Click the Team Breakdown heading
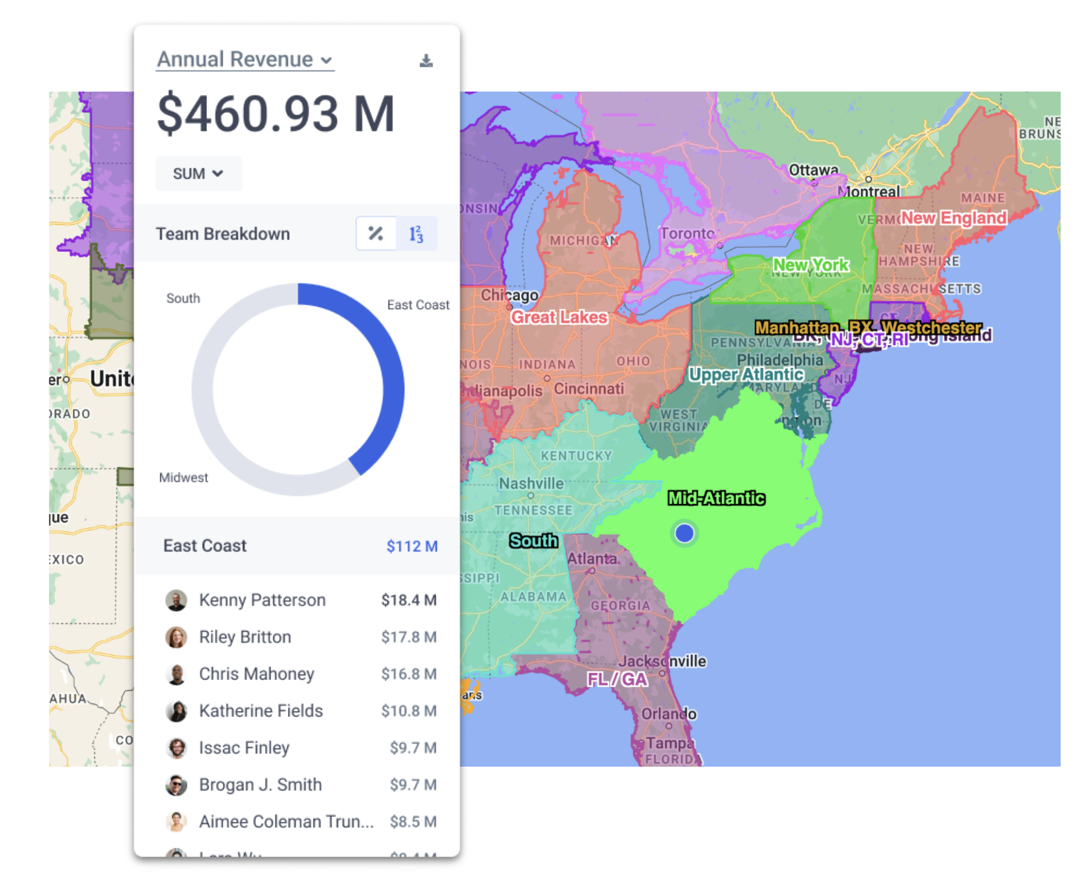 (223, 234)
